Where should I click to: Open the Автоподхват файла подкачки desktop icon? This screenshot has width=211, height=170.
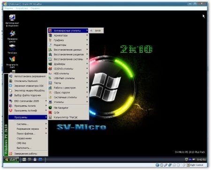12,21
